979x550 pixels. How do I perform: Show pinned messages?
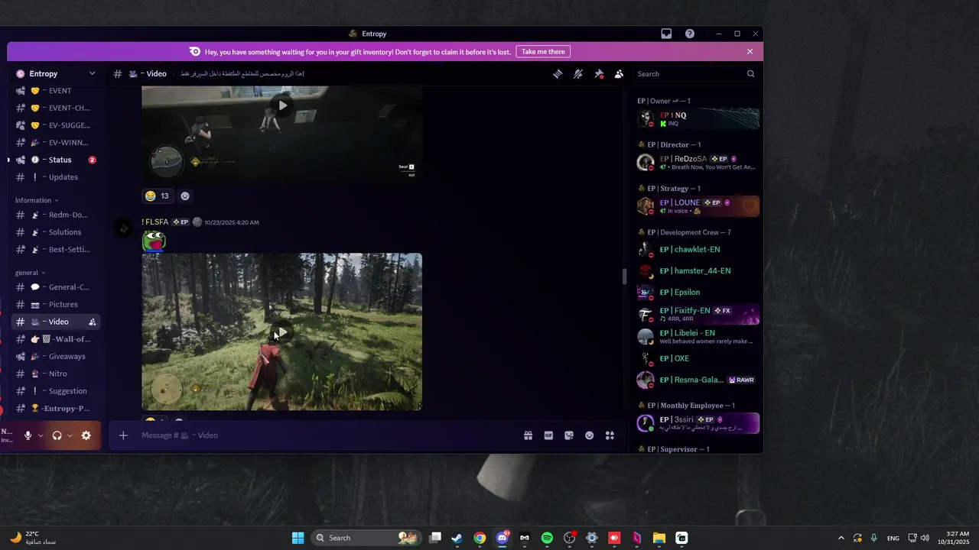click(599, 74)
